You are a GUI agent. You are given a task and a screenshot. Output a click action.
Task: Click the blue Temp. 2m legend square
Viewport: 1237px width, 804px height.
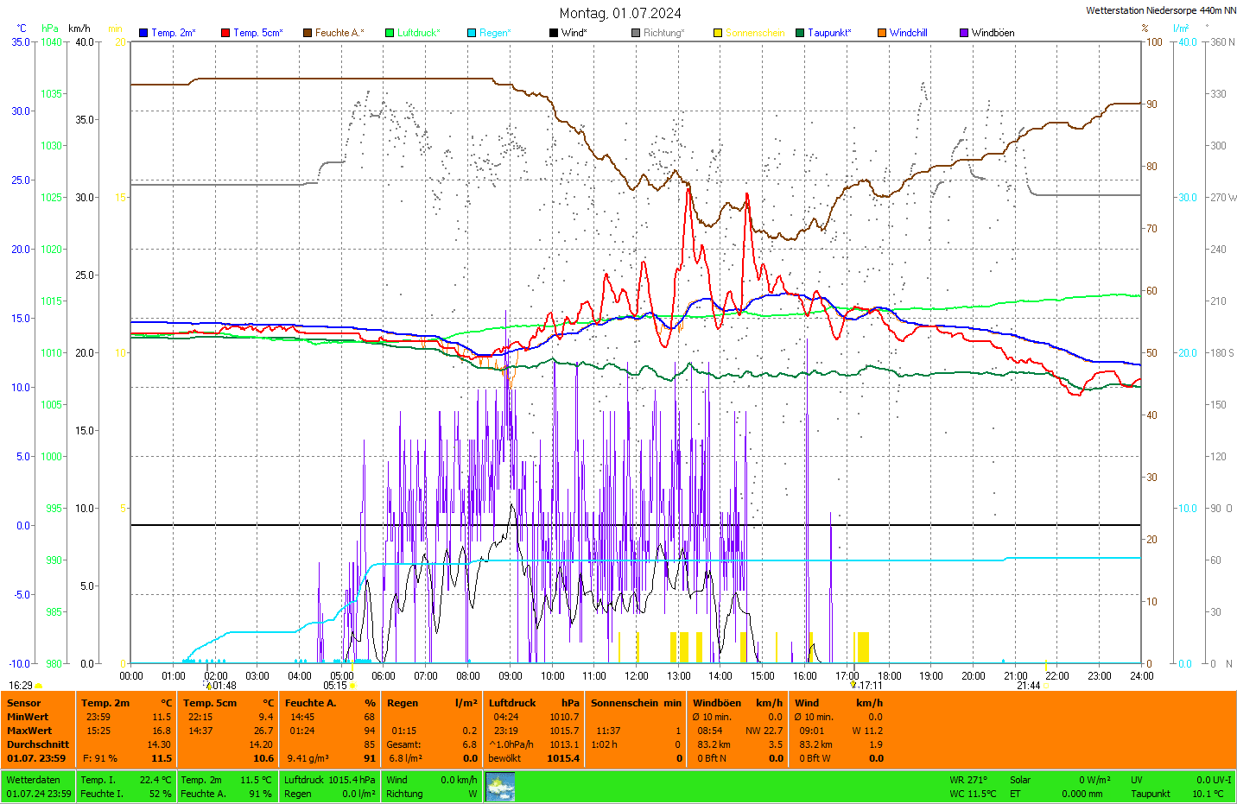tap(143, 33)
